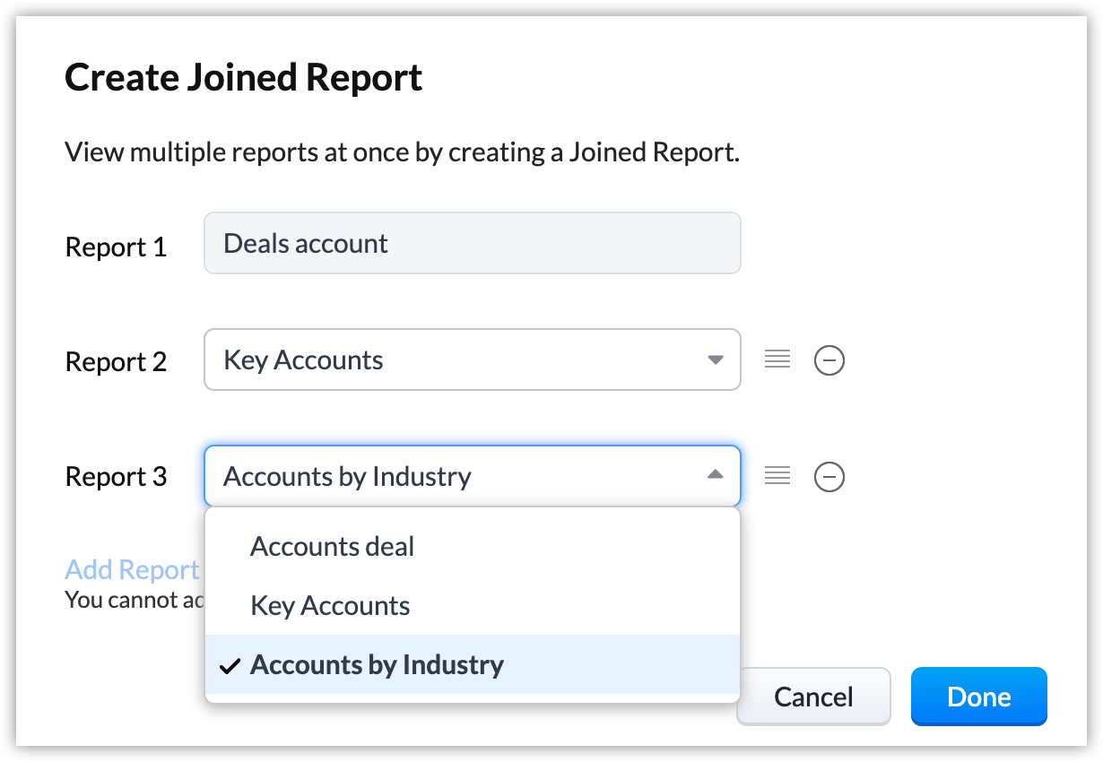Remove Report 3 using the minus icon
The image size is (1103, 762).
click(x=829, y=477)
